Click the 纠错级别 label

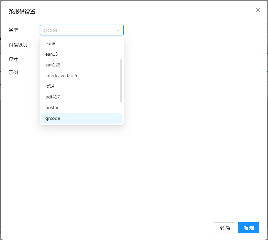coord(18,45)
